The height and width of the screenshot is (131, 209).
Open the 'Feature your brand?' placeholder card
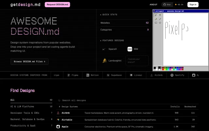137,61
